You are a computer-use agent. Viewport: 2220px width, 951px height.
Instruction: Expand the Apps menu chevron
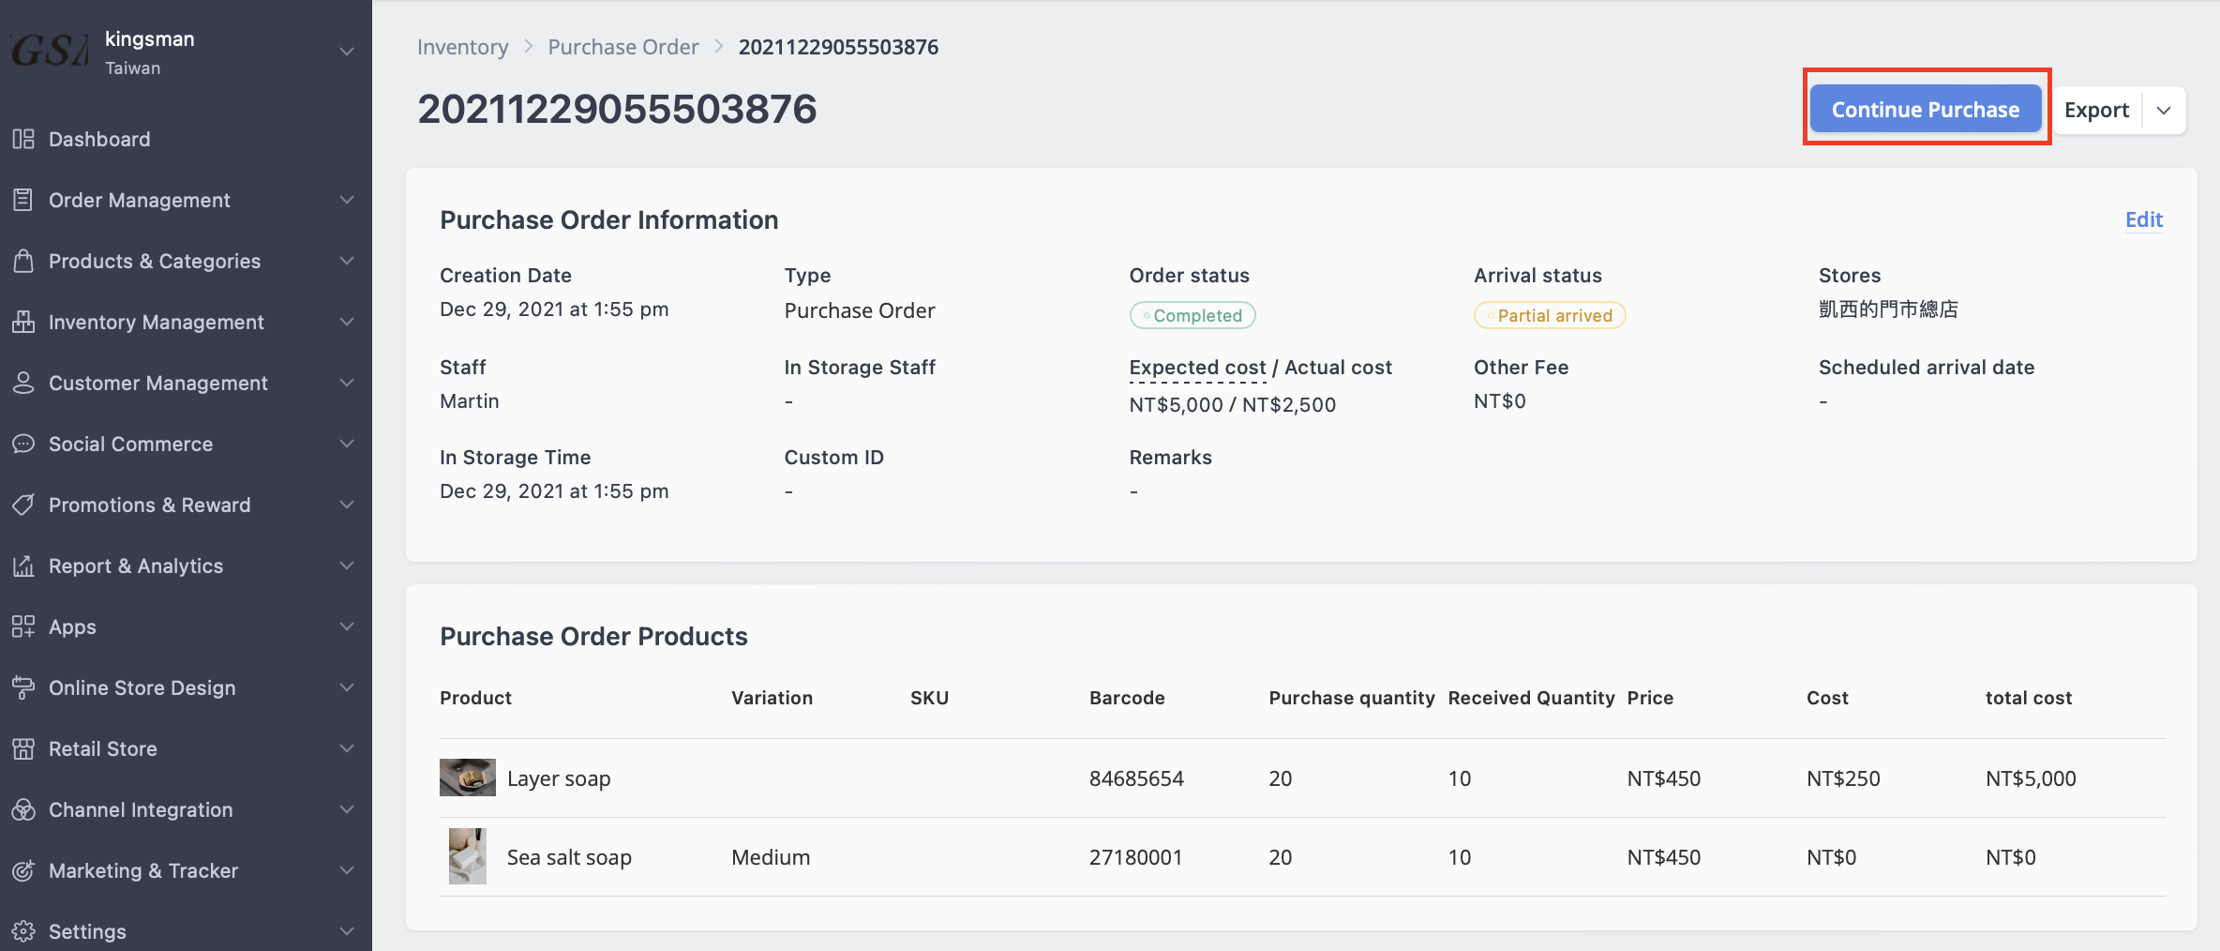[x=347, y=626]
